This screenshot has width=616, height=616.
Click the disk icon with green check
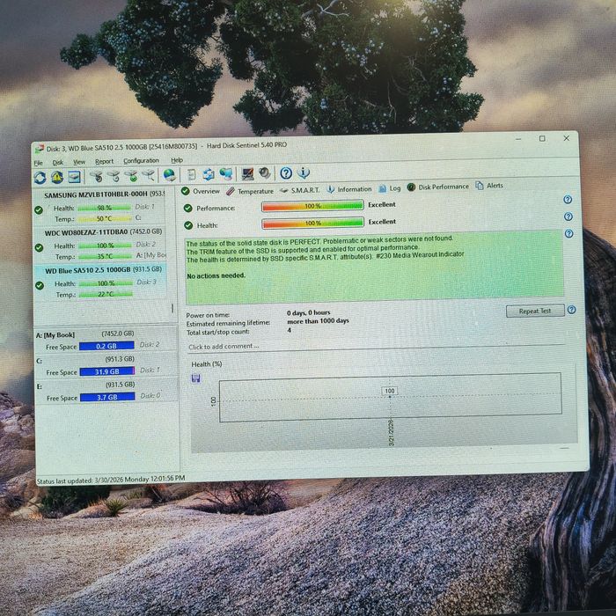pyautogui.click(x=131, y=176)
